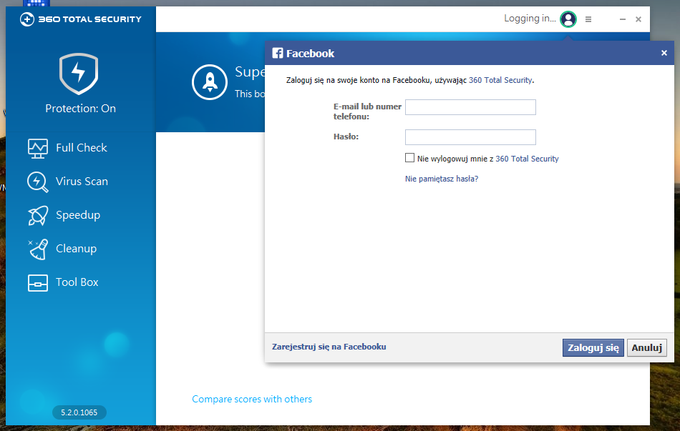Open Full Check monitor icon
Screen dimensions: 680x431
38,149
